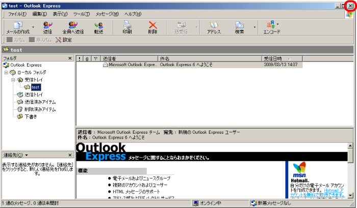Image resolution: width=357 pixels, height=208 pixels.
Task: Sort by 受信日時 column header
Action: click(x=282, y=59)
